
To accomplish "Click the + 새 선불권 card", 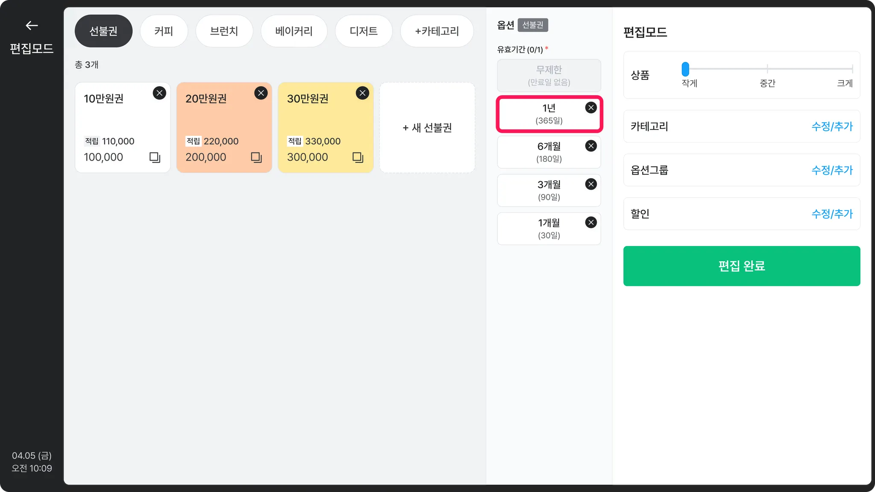I will click(x=427, y=128).
